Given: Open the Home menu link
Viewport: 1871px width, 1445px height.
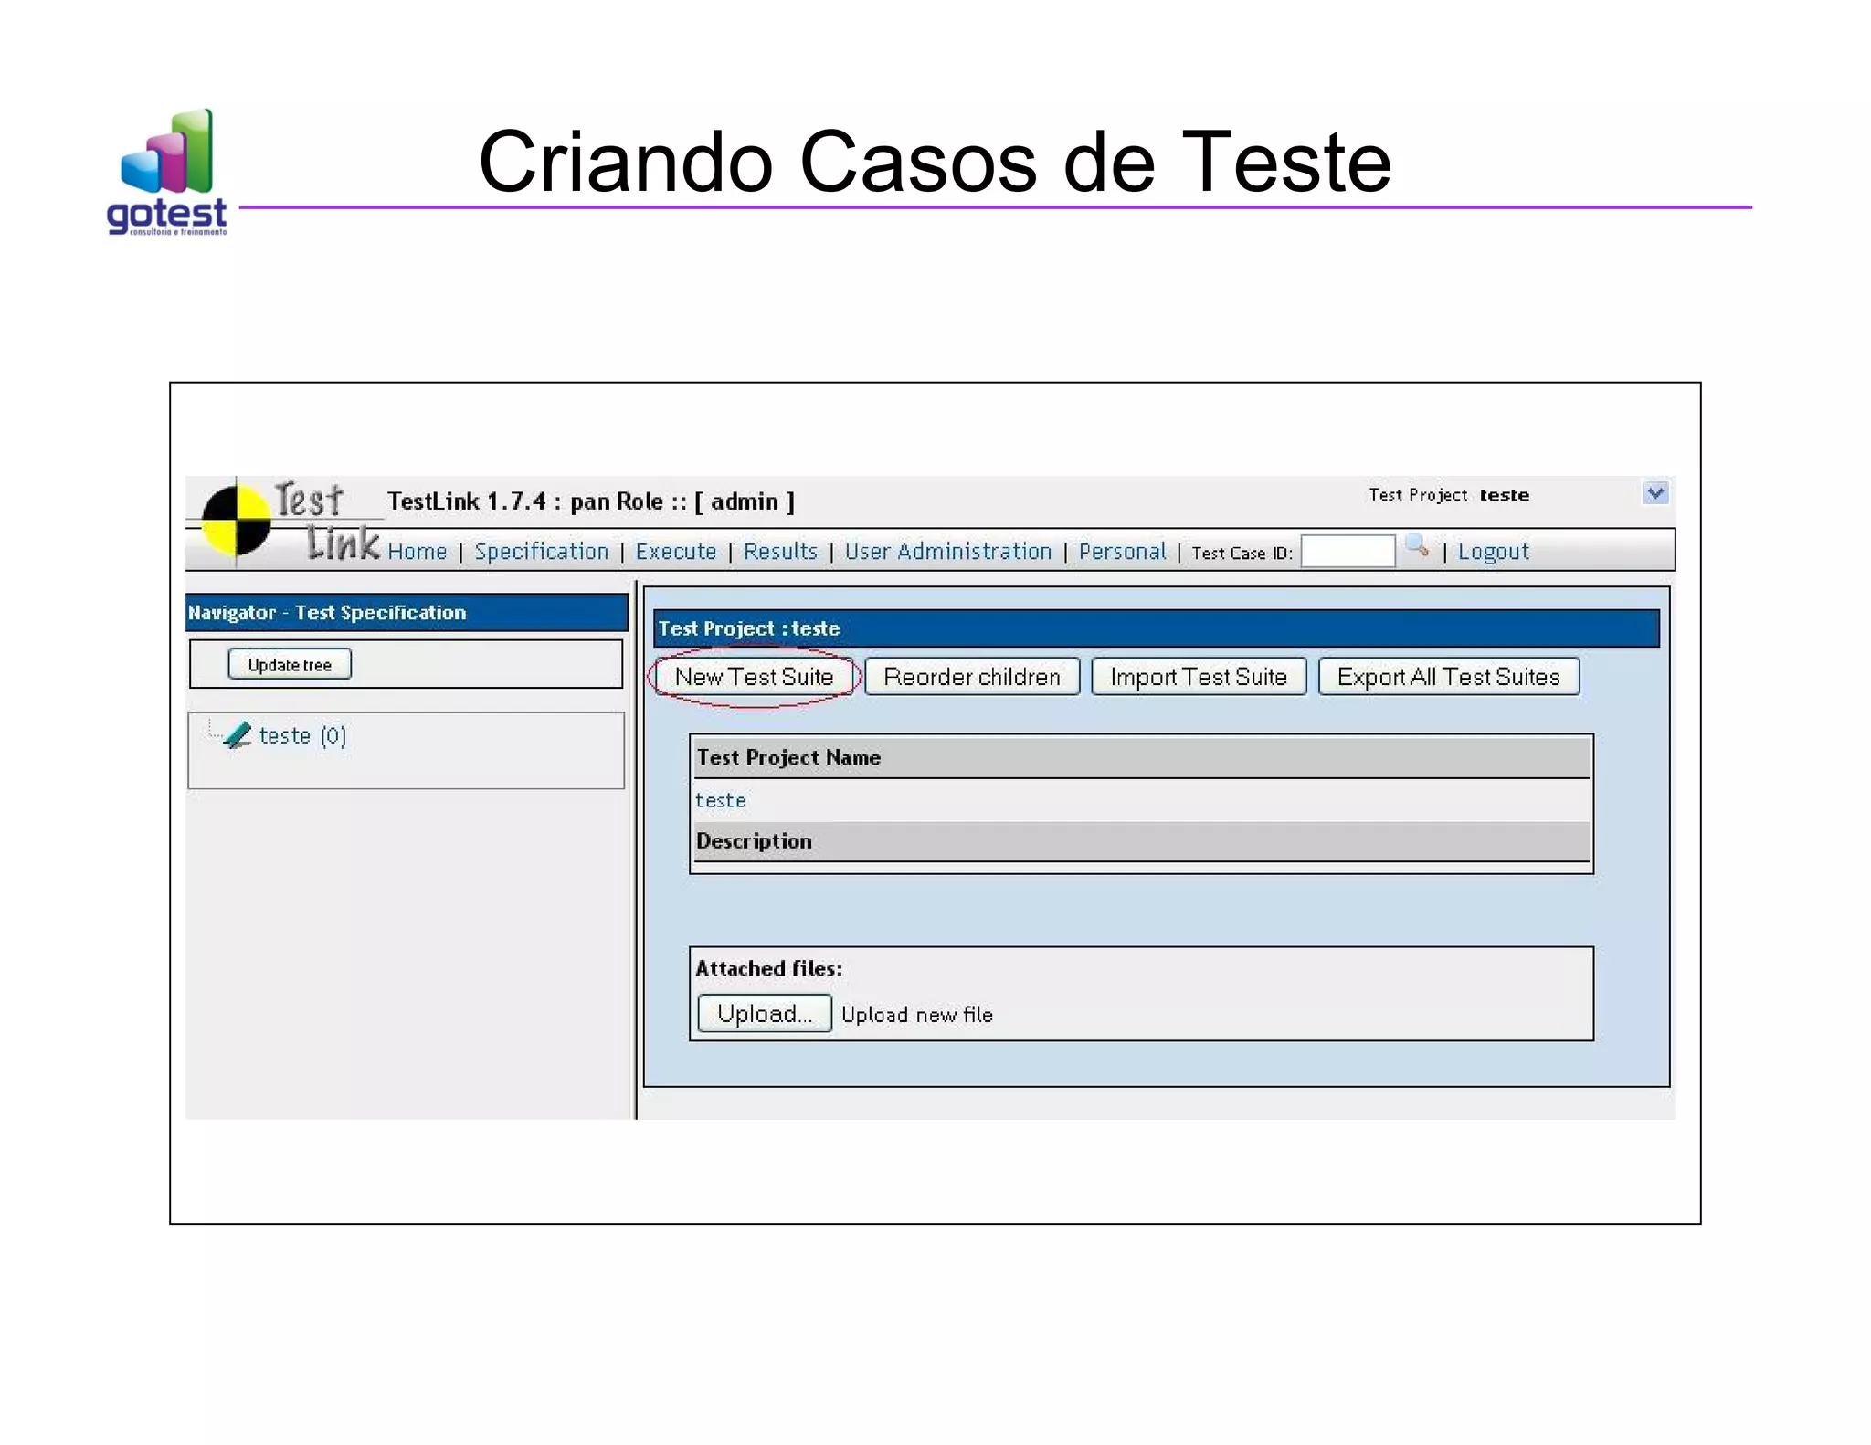Looking at the screenshot, I should 417,552.
